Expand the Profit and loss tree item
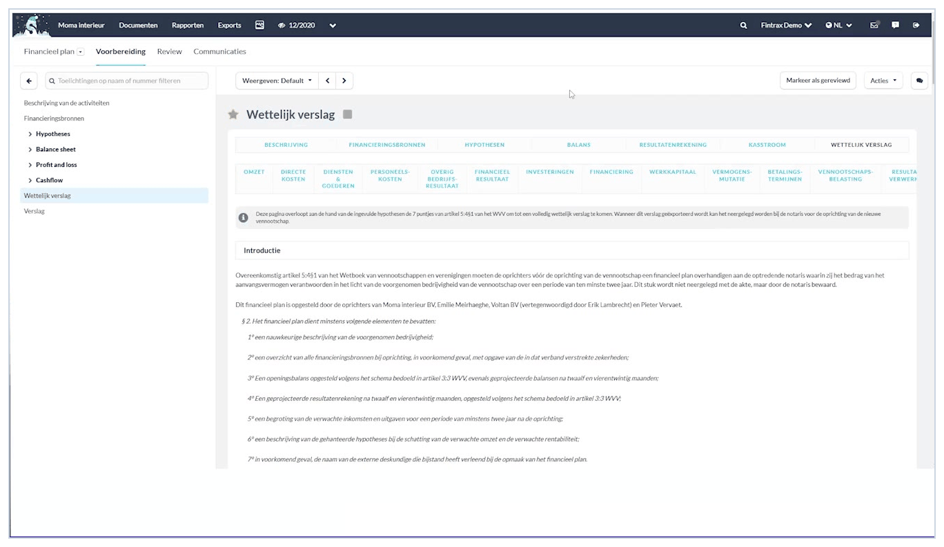 click(30, 165)
